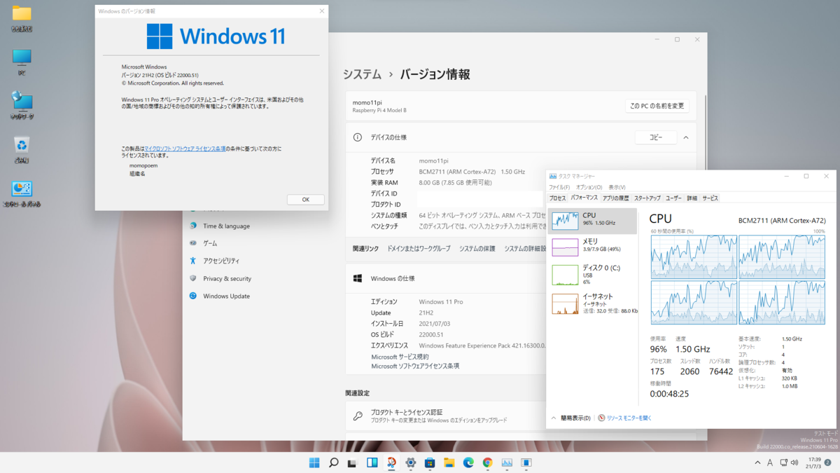Open ドメインまたはワークグループ link
840x473 pixels.
[419, 249]
